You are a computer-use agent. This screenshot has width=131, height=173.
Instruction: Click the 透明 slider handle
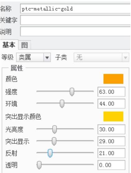tap(39, 165)
